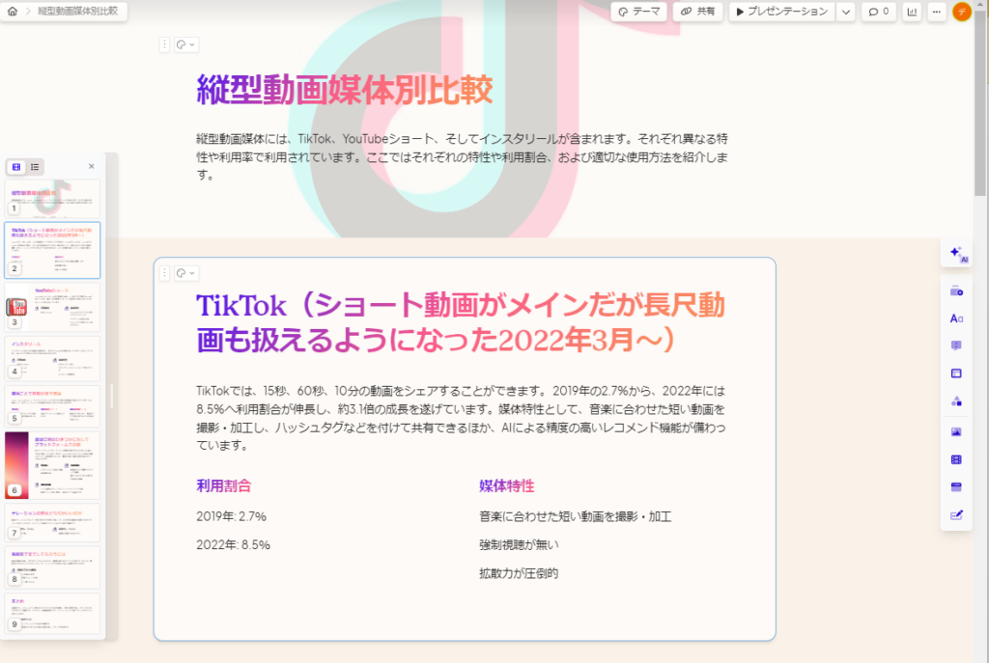Close the slide navigation panel
989x663 pixels.
pos(92,166)
